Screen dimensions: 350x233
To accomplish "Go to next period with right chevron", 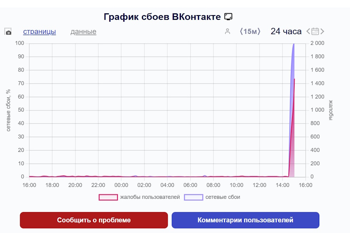I will [322, 31].
